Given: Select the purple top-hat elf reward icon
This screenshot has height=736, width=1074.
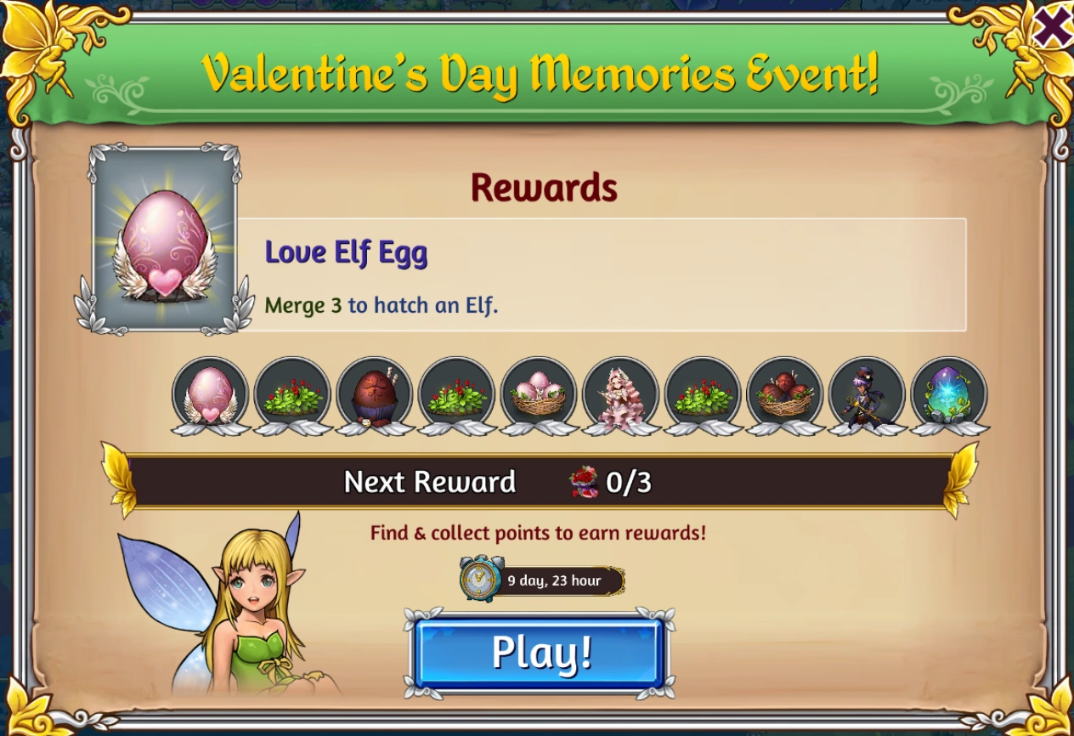Looking at the screenshot, I should point(868,395).
